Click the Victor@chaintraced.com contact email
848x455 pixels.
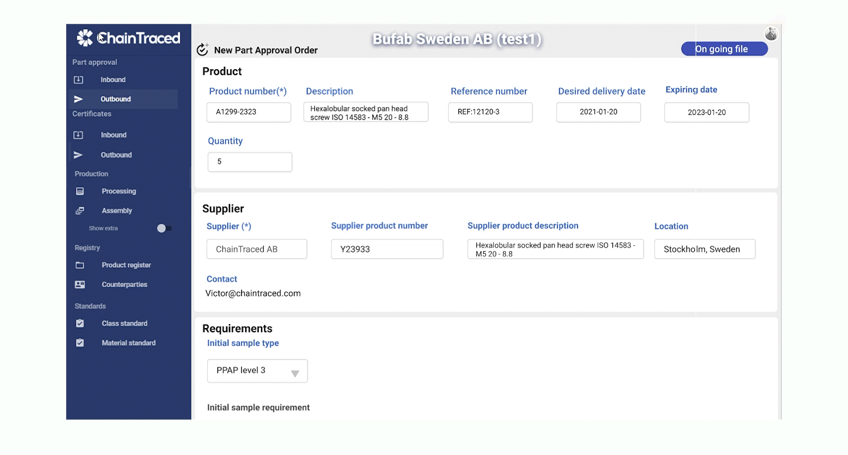[x=253, y=293]
